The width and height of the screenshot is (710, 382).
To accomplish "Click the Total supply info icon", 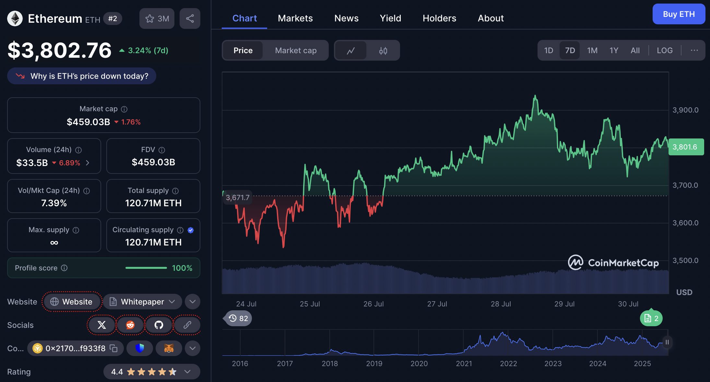I will point(175,191).
